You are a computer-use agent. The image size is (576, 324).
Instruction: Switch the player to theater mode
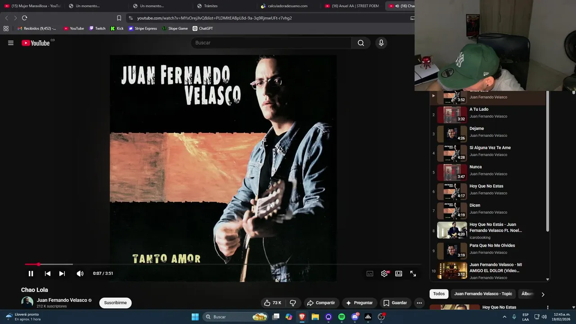[399, 274]
